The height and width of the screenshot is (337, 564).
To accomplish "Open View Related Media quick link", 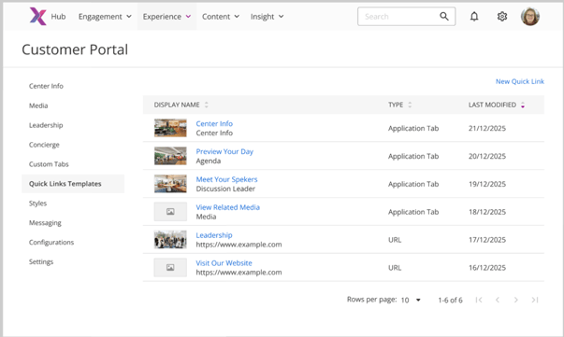I will (227, 207).
